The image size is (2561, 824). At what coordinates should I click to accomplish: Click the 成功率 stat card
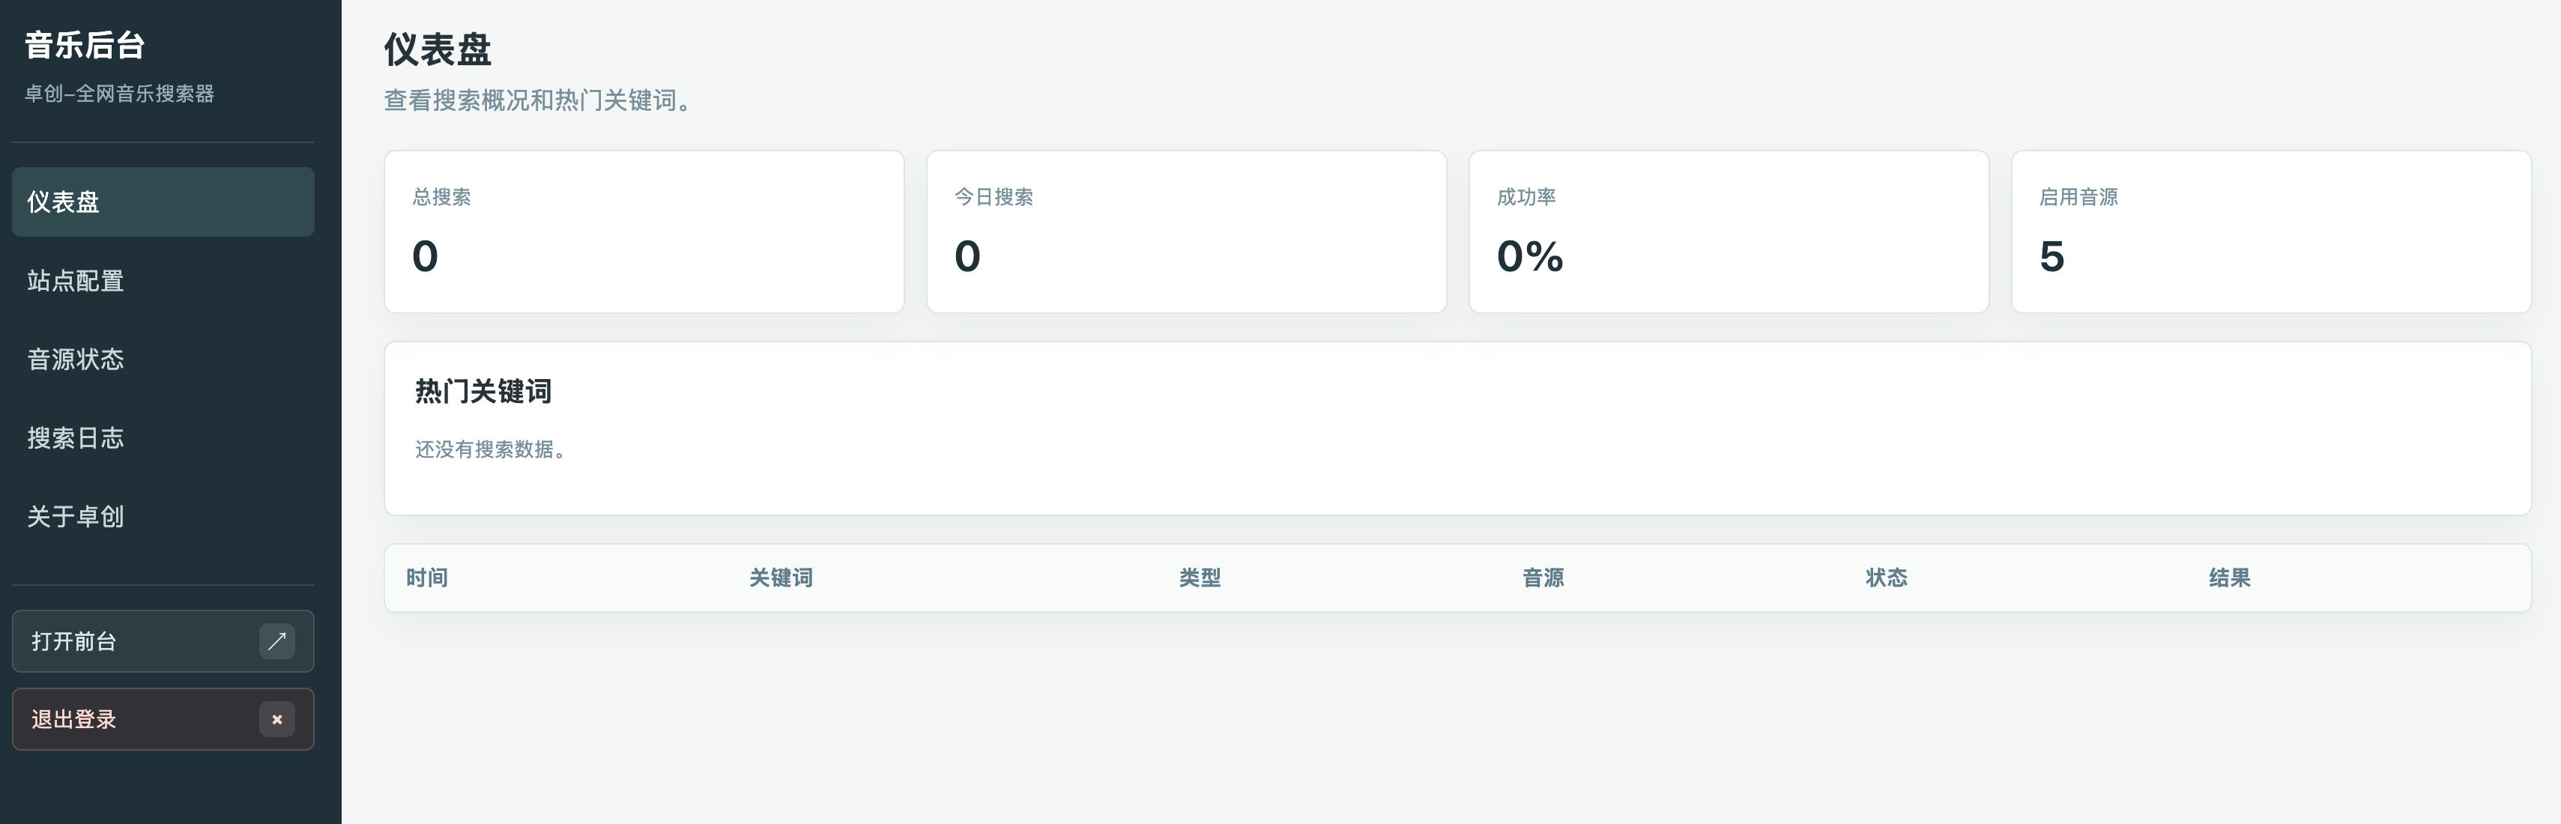(x=1729, y=231)
